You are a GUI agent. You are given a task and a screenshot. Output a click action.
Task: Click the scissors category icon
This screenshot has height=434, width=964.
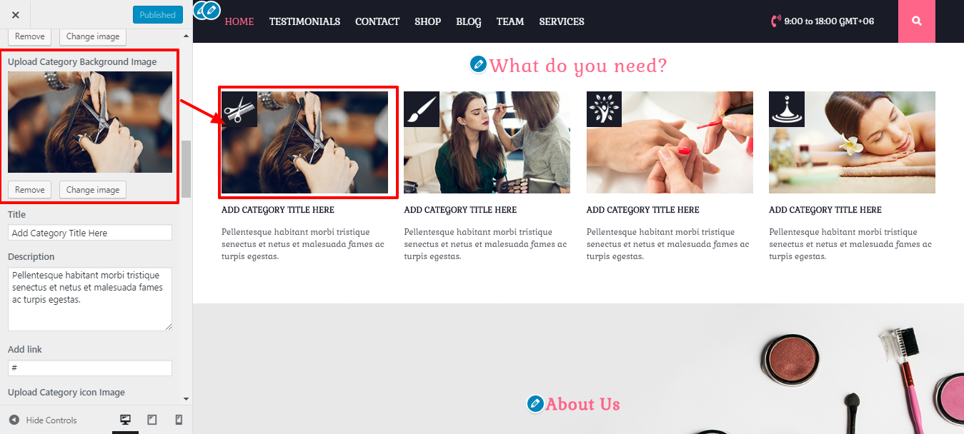pyautogui.click(x=239, y=109)
